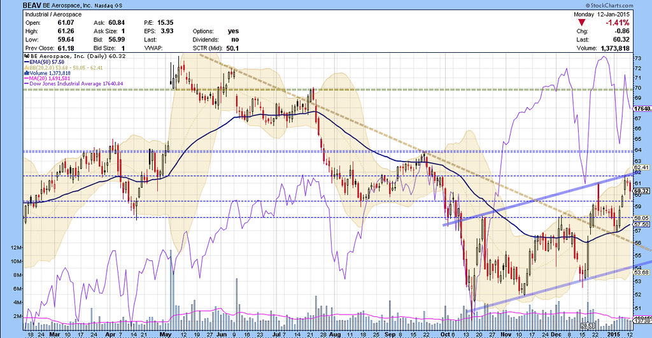
Task: Click the 62.41 upper band tag on the price axis
Action: tap(641, 167)
